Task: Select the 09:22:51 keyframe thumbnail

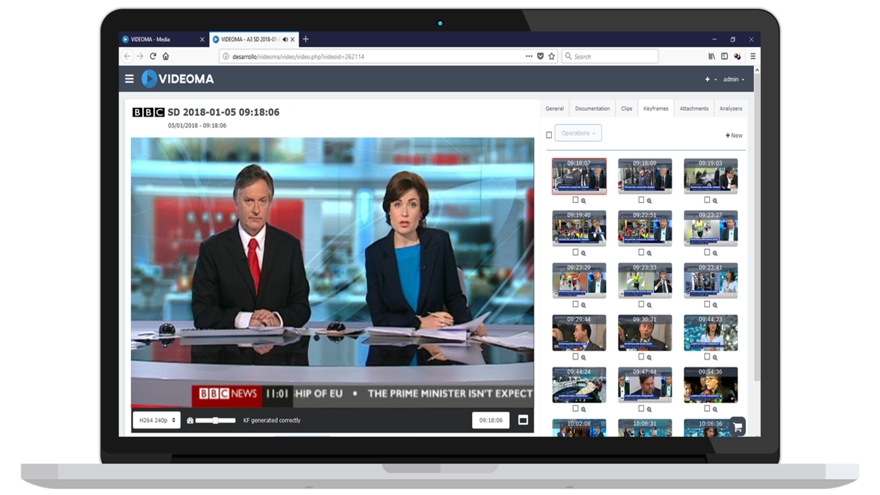Action: [x=645, y=228]
